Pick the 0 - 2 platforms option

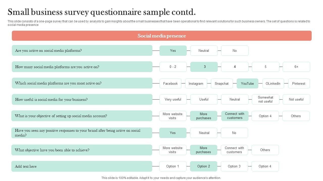point(173,67)
